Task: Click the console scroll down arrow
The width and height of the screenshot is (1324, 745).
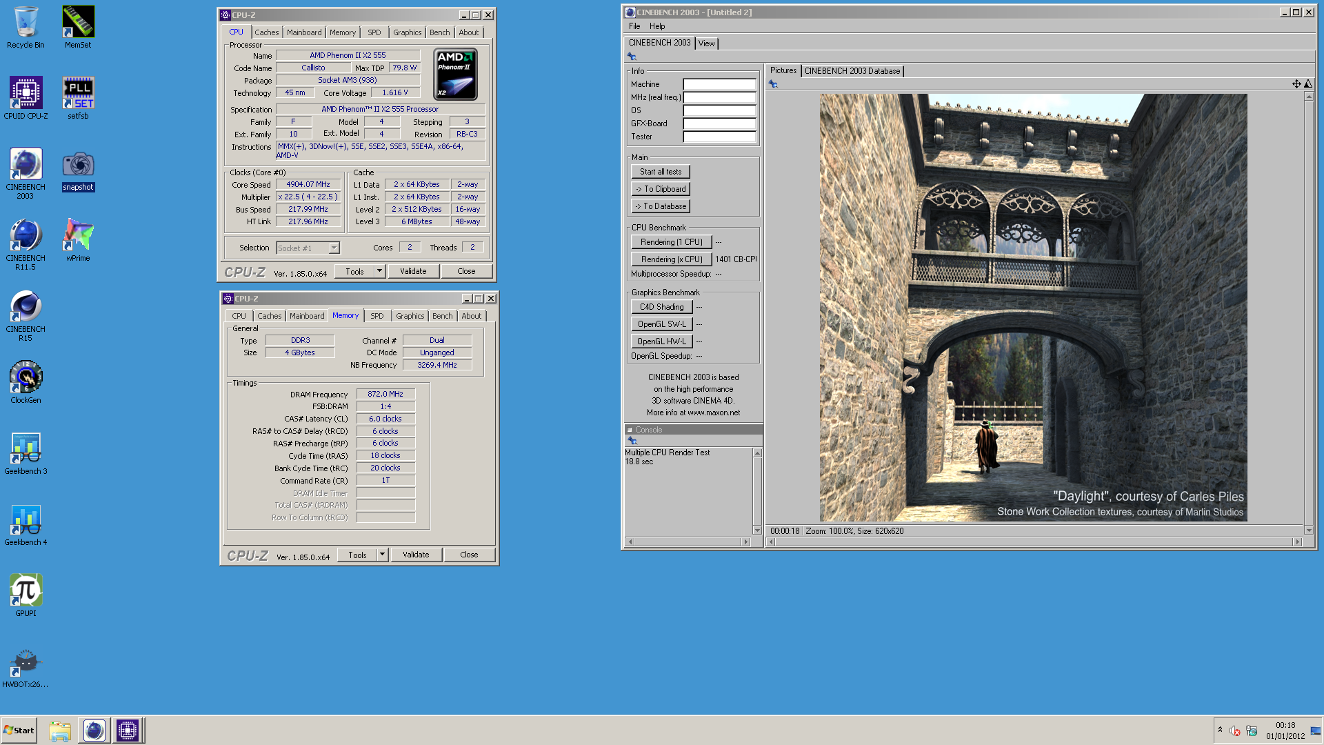Action: click(757, 530)
